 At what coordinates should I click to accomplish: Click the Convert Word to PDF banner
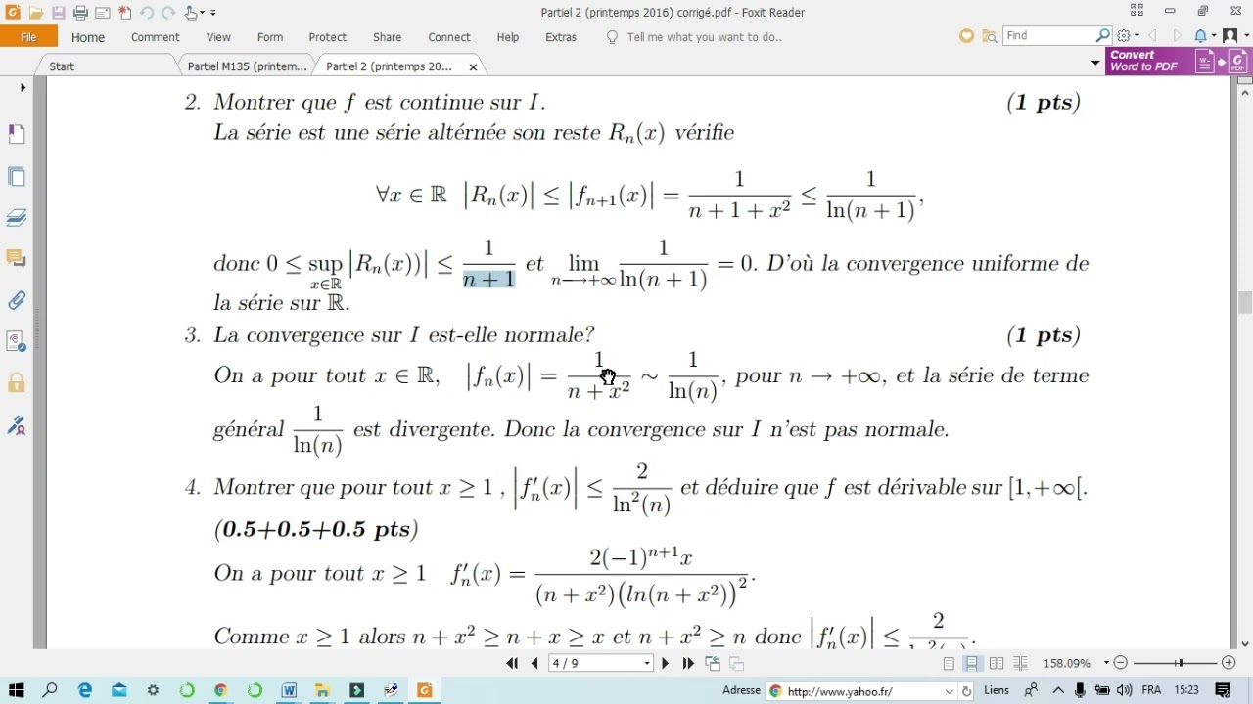[1179, 61]
